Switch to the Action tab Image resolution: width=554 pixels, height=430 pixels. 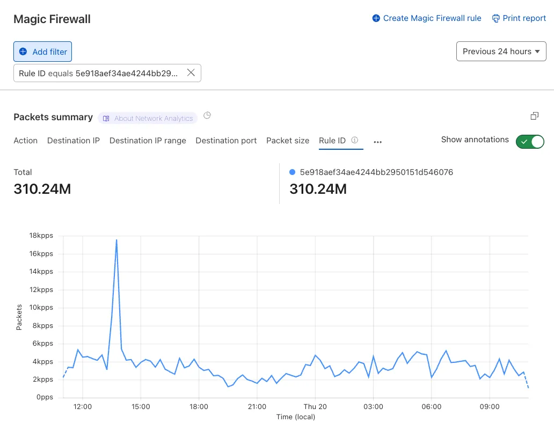click(x=25, y=141)
